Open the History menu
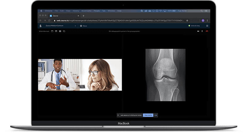 point(76,11)
